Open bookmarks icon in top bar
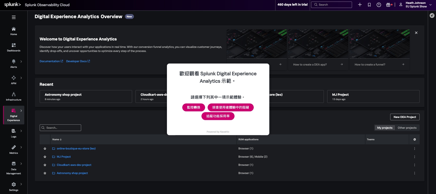The width and height of the screenshot is (436, 194). point(369,5)
